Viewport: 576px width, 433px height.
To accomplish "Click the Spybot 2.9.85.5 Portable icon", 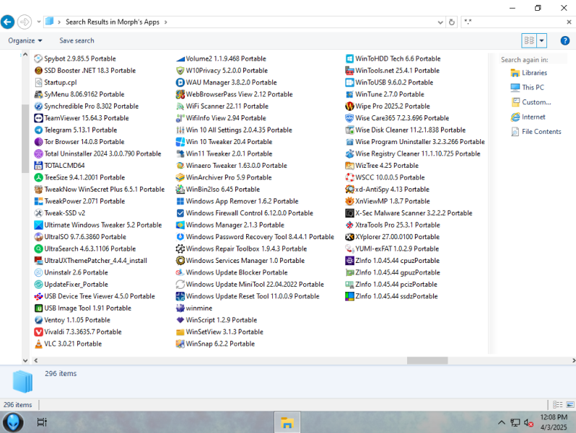I will 38,58.
